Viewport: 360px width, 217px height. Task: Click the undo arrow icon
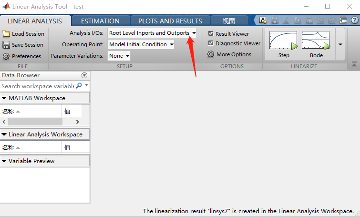320,21
